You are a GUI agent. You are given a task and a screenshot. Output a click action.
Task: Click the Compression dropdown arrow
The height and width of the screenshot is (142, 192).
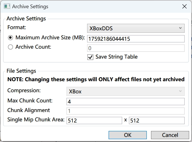(x=180, y=91)
